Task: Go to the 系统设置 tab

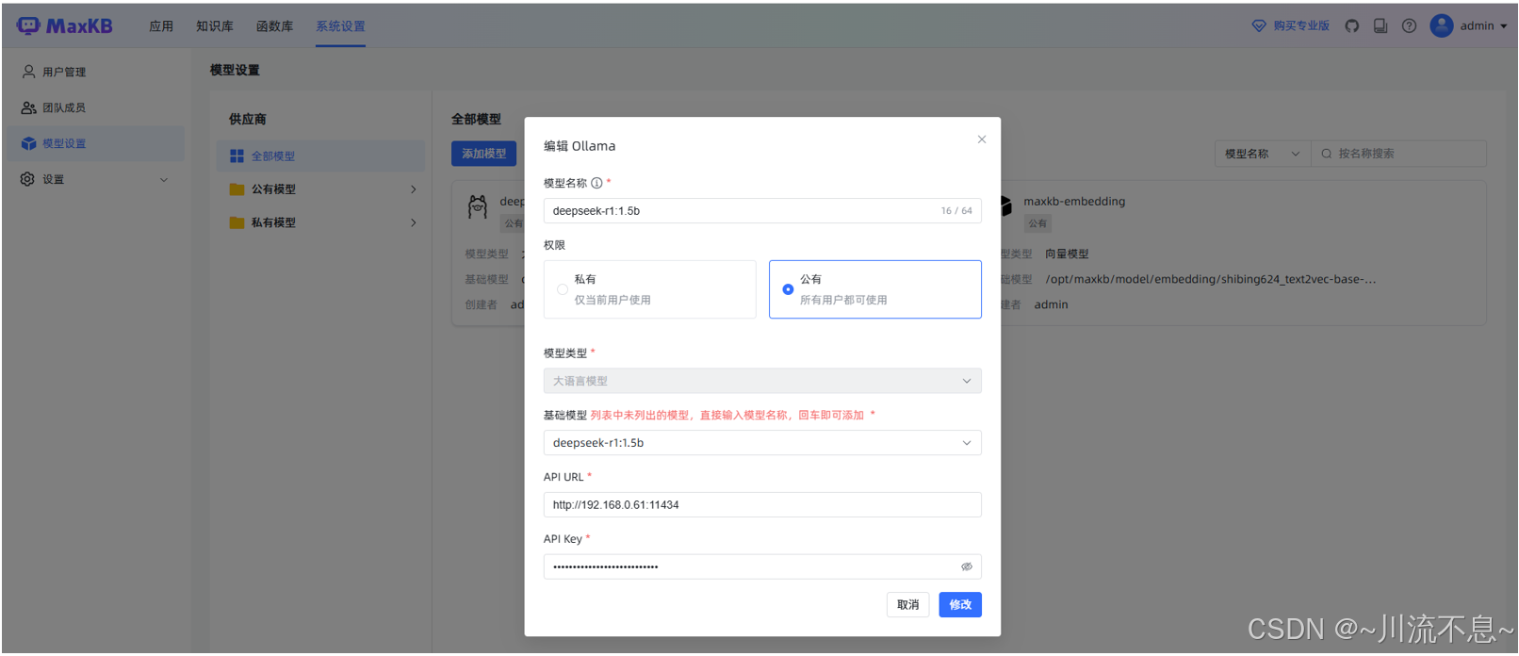Action: click(340, 26)
